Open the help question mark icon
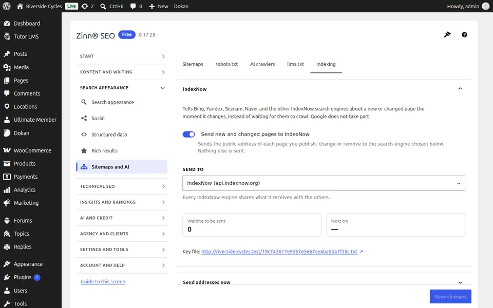Viewport: 493px width, 308px height. click(464, 34)
